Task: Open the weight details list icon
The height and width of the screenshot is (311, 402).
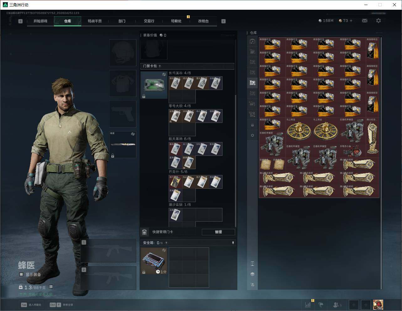Action: (x=51, y=287)
